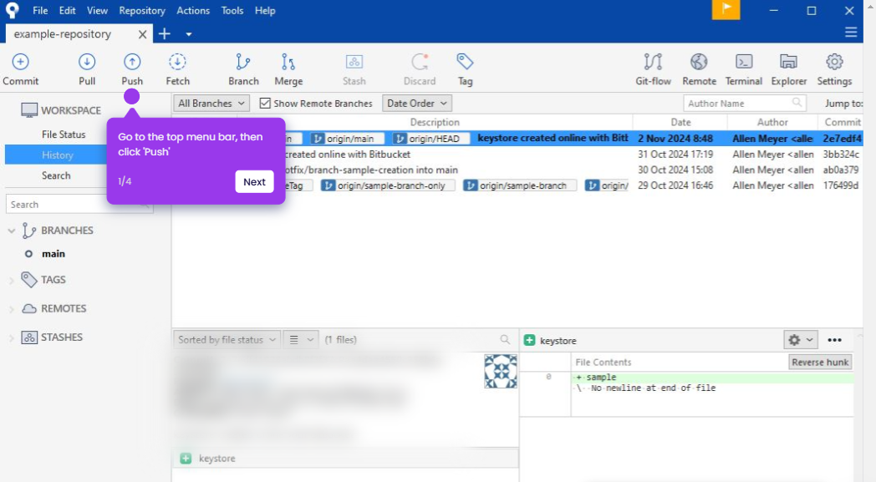The height and width of the screenshot is (482, 876).
Task: Click the origin/HEAD branch label
Action: point(430,139)
